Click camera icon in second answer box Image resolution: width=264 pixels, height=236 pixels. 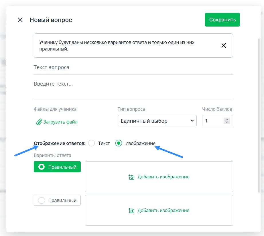tap(131, 210)
